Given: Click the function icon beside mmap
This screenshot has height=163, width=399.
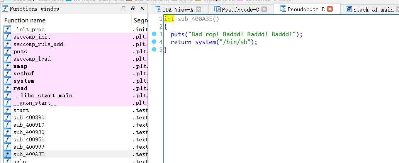Looking at the screenshot, I should pos(7,66).
